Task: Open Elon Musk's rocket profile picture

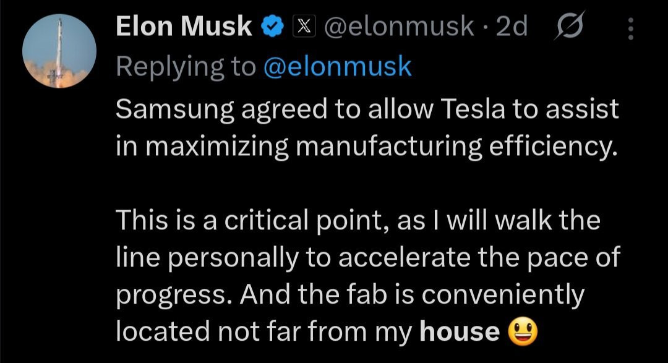Action: coord(59,51)
